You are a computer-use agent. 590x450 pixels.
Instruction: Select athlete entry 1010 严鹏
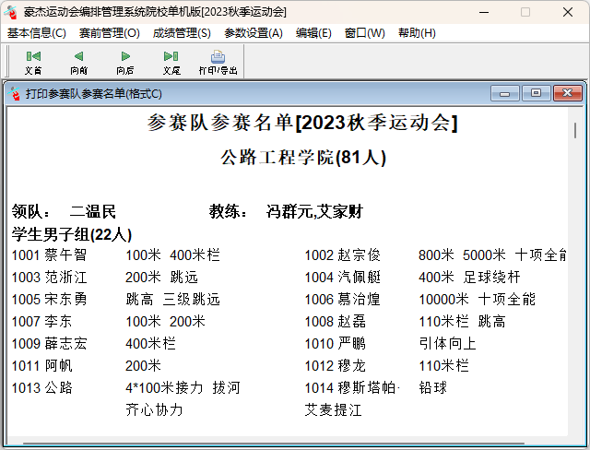point(335,344)
